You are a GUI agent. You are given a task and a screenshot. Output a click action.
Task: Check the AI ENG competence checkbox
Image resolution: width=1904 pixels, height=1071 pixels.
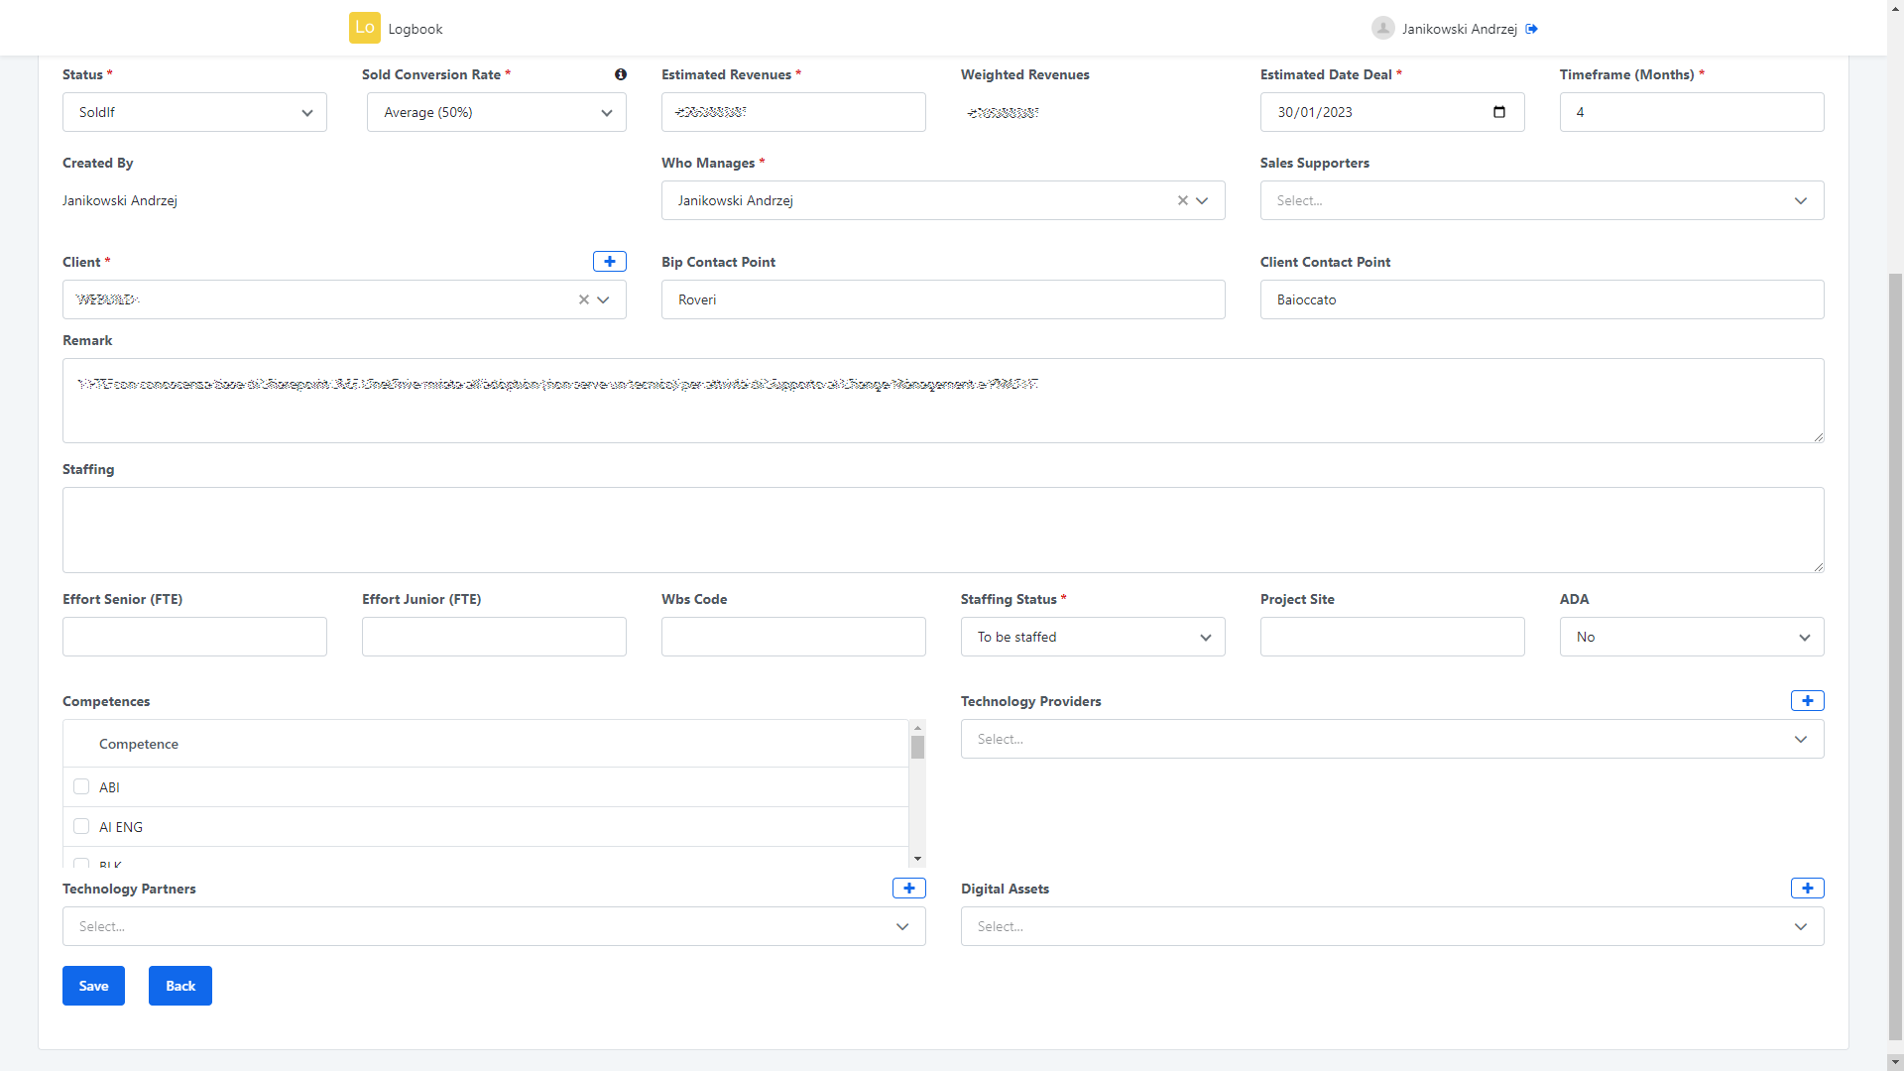point(81,826)
